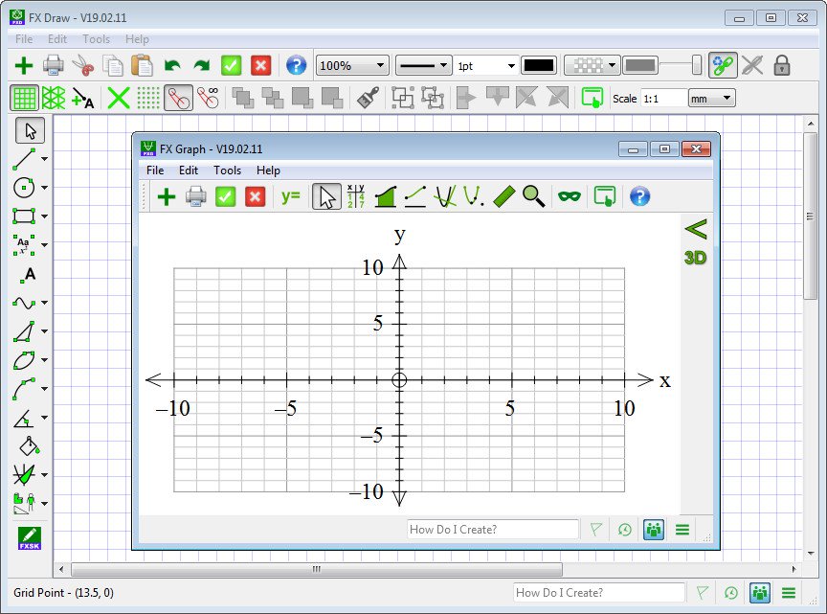Select the y= function entry tool
The width and height of the screenshot is (827, 614).
[291, 195]
